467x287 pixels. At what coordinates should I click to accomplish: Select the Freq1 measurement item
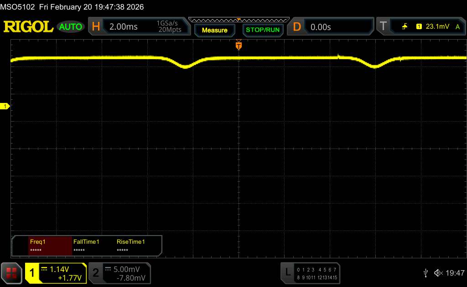(49, 246)
